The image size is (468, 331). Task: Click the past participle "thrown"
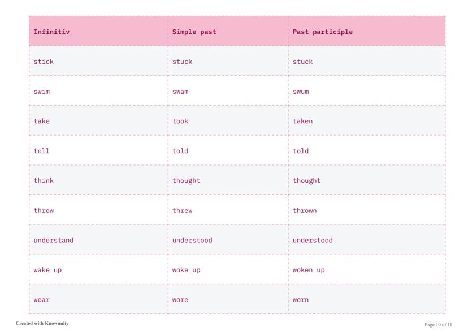(305, 211)
